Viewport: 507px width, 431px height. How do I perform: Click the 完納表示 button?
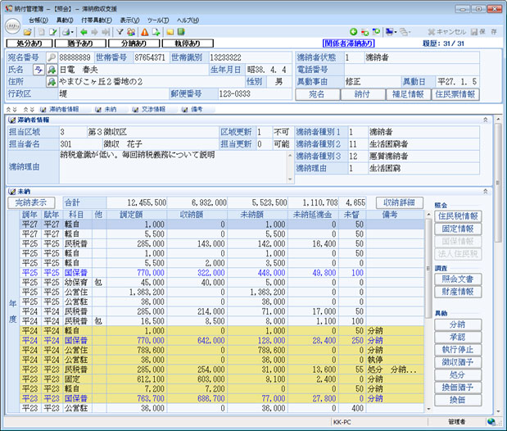tap(31, 202)
